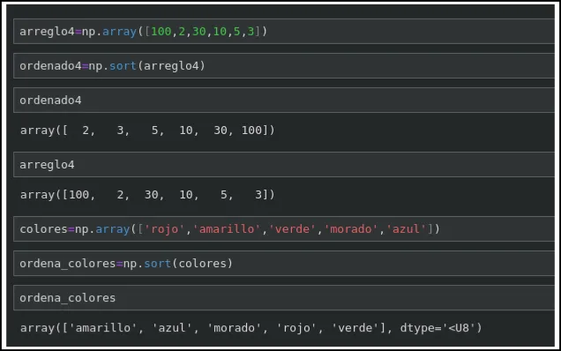561x351 pixels.
Task: Click the sorted output 'array([ 2, 3, 5, 10, 30, 100])'
Action: pos(147,131)
